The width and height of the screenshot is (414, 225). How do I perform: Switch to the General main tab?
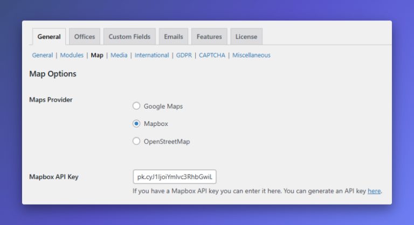tap(49, 37)
